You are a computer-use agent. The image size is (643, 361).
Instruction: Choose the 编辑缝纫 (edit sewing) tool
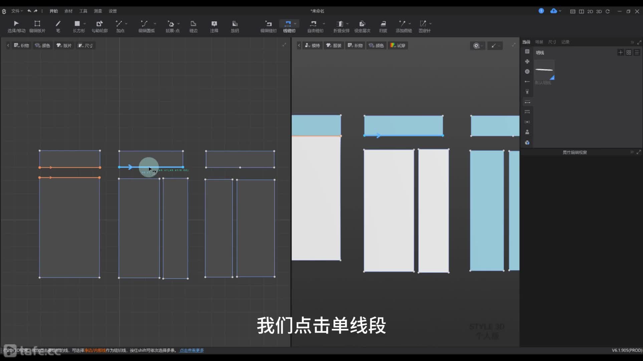tap(268, 26)
